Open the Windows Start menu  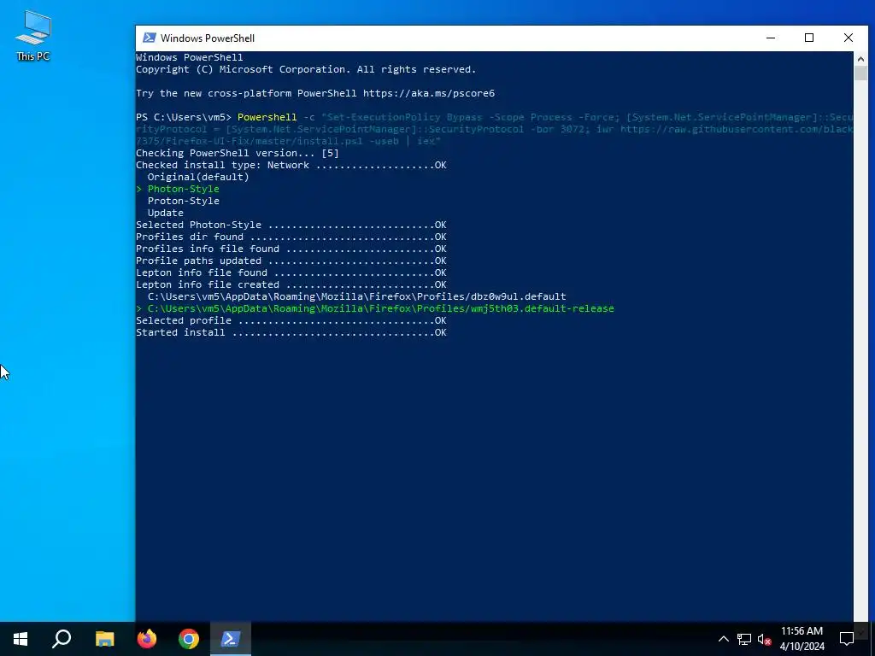click(x=21, y=639)
